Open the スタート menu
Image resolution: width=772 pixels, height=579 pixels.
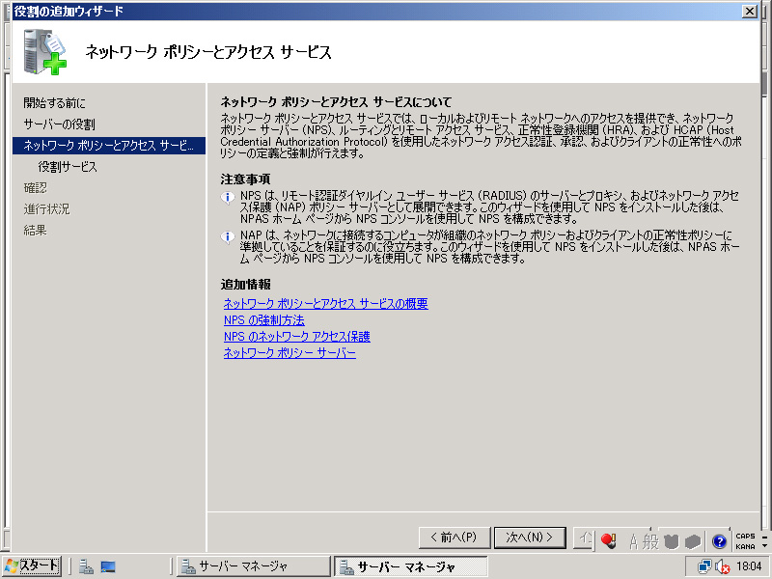pos(32,566)
